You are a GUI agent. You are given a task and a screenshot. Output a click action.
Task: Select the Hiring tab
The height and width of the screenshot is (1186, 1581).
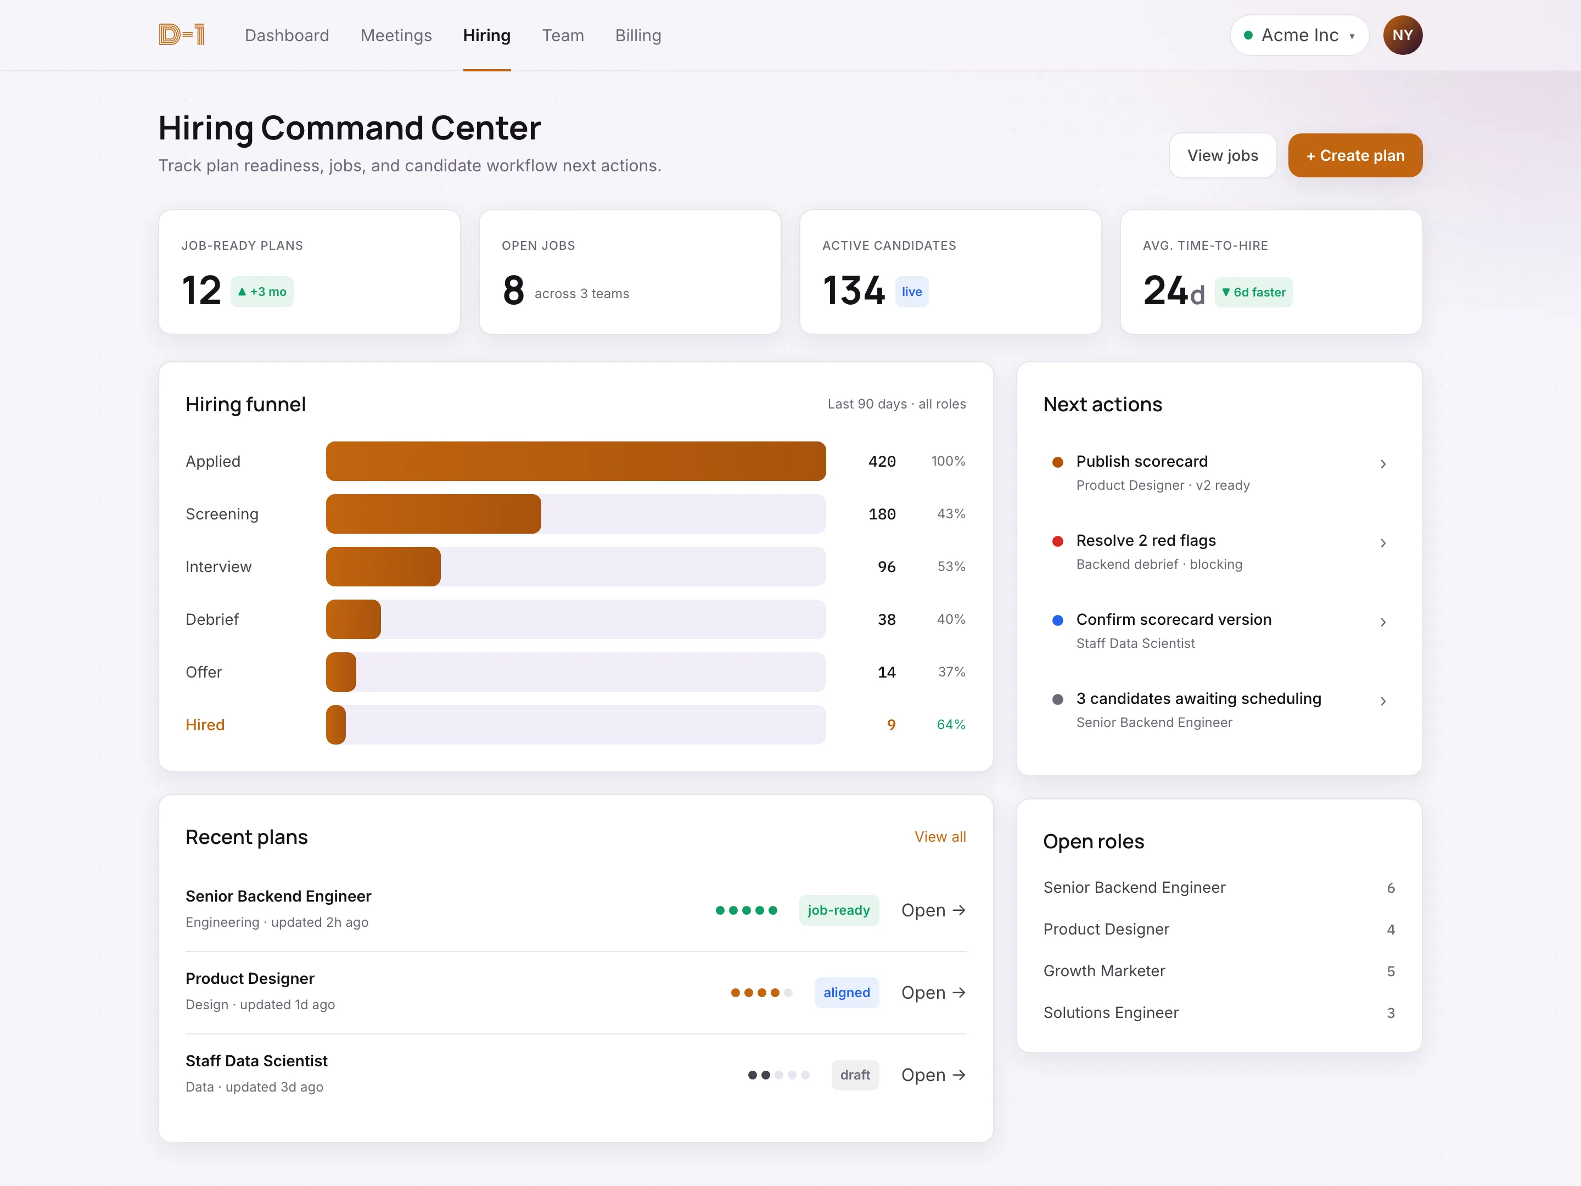[487, 35]
